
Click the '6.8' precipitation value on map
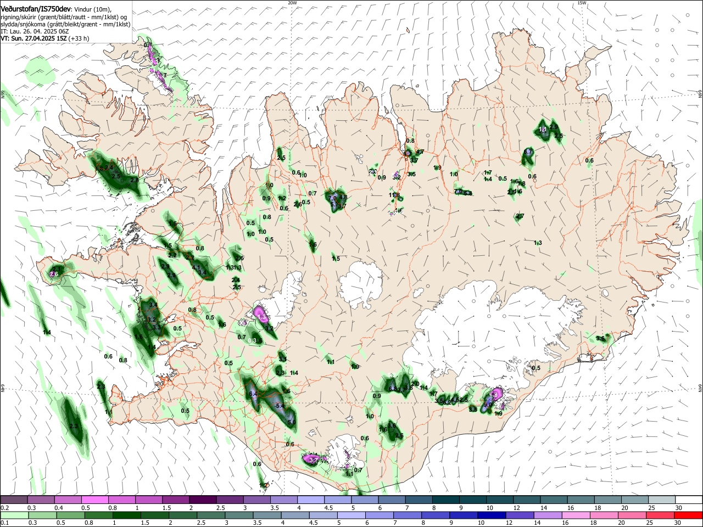(393, 389)
